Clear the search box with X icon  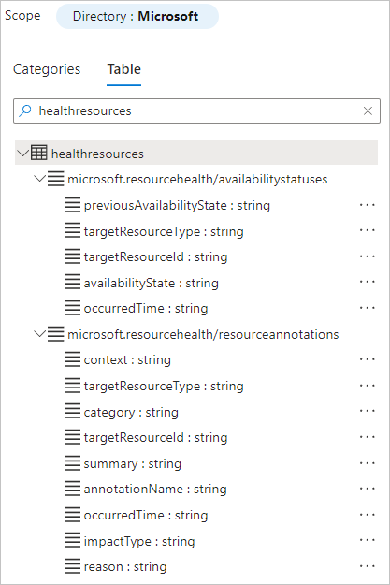pos(368,110)
